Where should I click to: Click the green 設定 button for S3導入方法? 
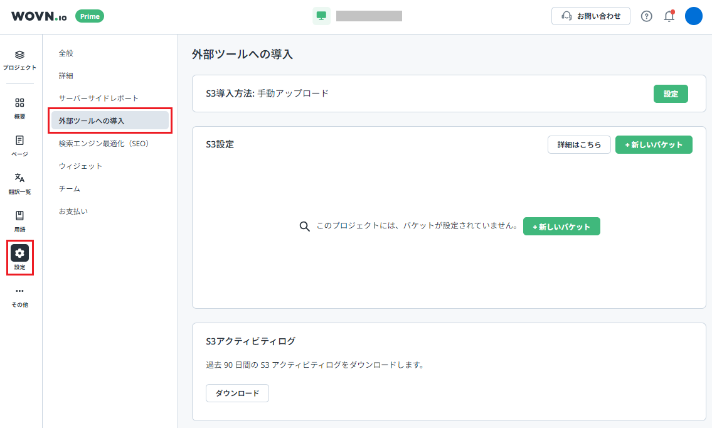tap(671, 94)
